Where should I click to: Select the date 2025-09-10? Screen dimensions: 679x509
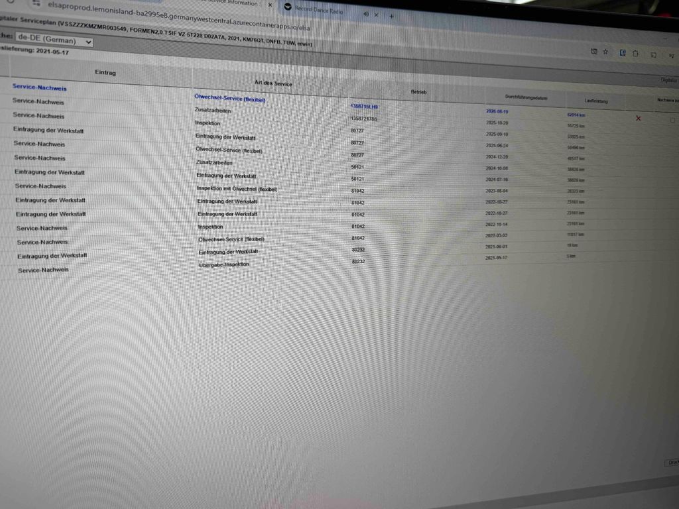497,134
